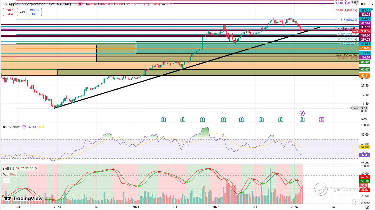
Task: Click the earnings marker for May 2025
Action: tap(242, 119)
